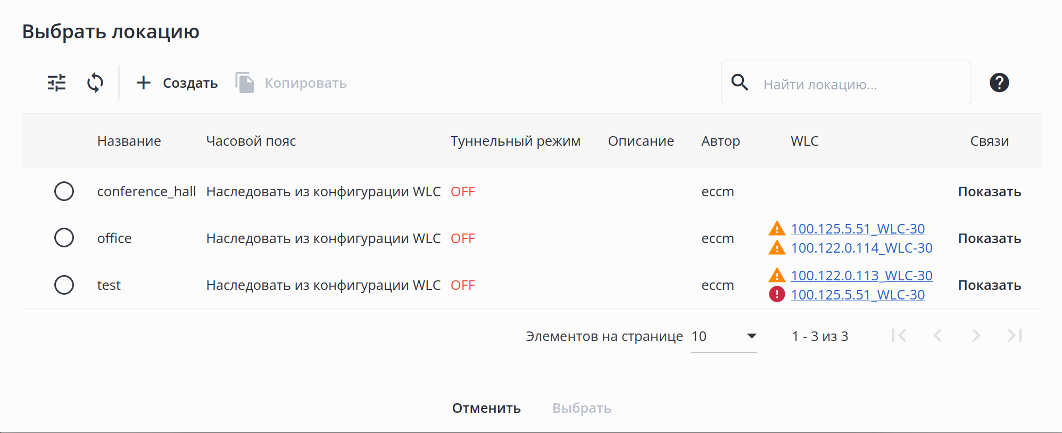The image size is (1062, 433).
Task: Go to the next page arrow
Action: [x=975, y=336]
